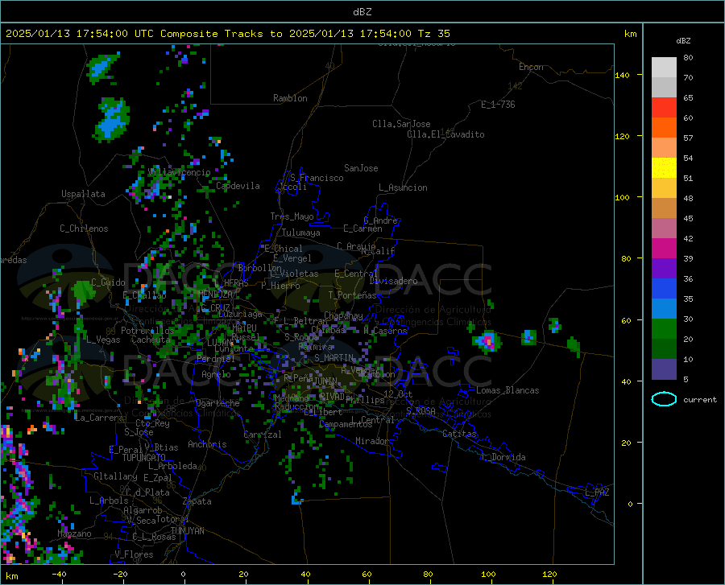Click the orange 57-60 dBZ swatch
The image size is (725, 585).
click(664, 128)
